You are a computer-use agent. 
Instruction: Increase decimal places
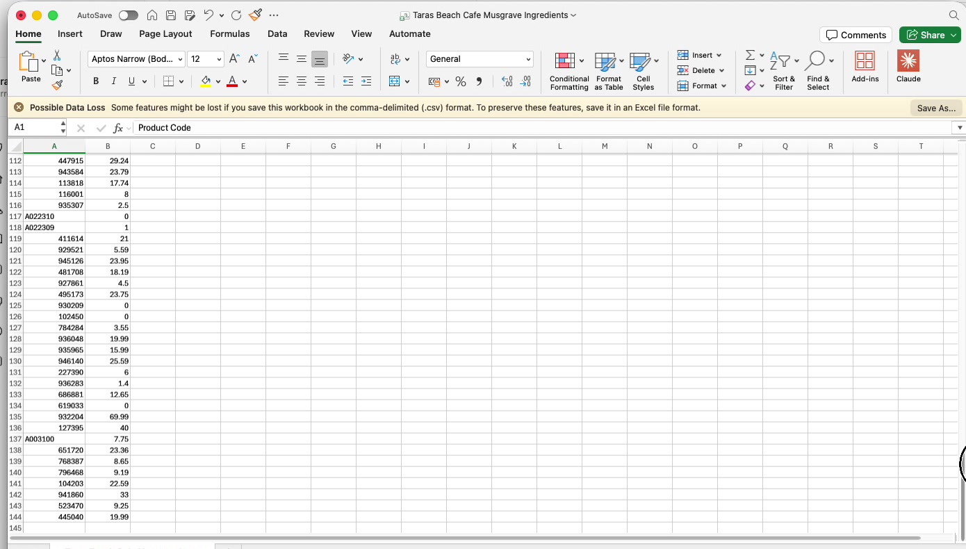coord(507,82)
